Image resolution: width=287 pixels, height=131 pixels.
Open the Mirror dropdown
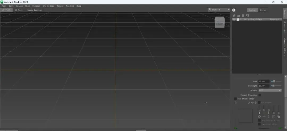pos(270,90)
